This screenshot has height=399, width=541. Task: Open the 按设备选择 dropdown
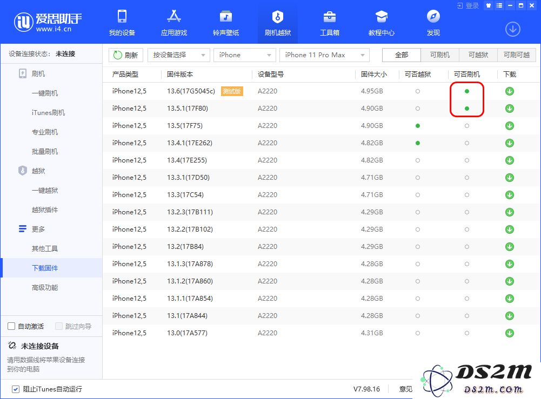click(179, 55)
